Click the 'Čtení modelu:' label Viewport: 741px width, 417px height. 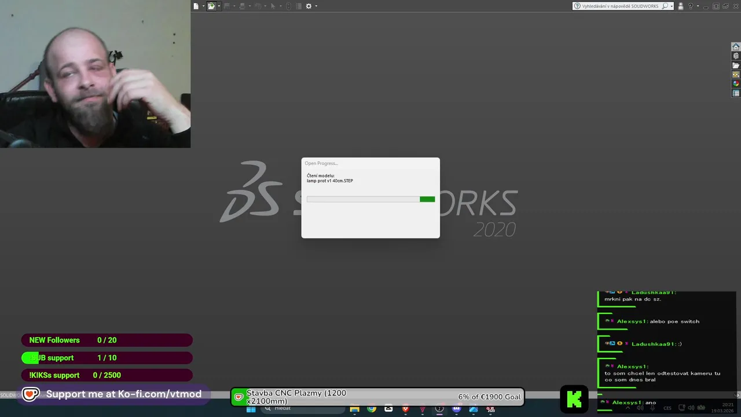321,175
